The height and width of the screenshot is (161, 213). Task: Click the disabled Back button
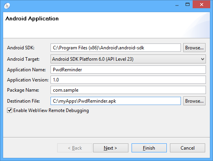click(x=75, y=148)
